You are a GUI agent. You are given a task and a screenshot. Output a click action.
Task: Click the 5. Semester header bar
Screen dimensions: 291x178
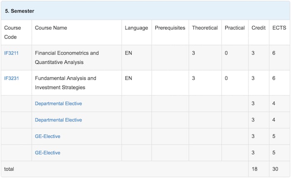[x=145, y=10]
